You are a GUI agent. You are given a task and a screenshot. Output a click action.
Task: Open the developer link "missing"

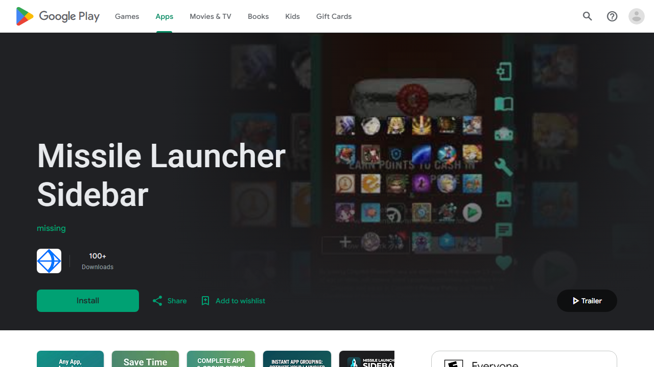(x=51, y=228)
